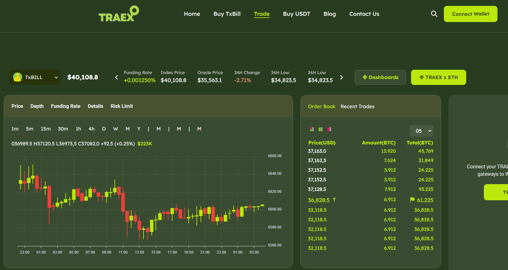Switch to the Recent Trades tab

coord(357,107)
